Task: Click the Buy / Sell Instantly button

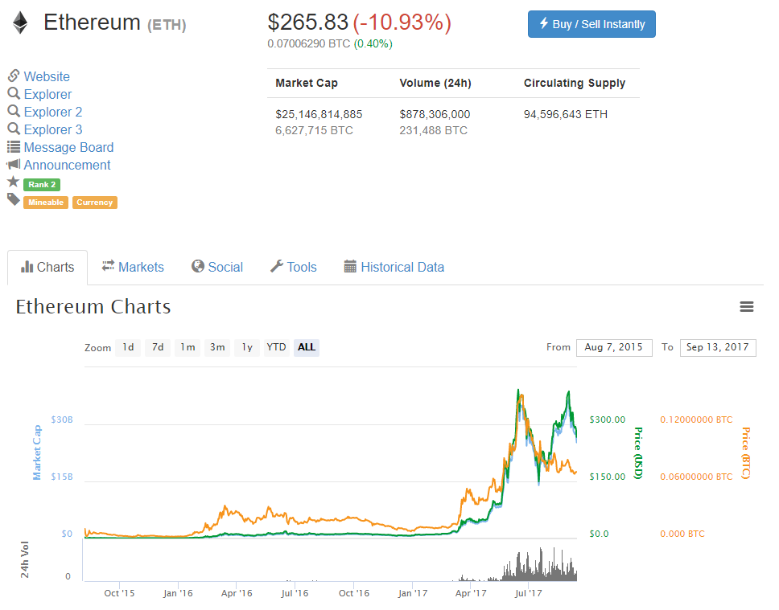Action: (x=591, y=24)
